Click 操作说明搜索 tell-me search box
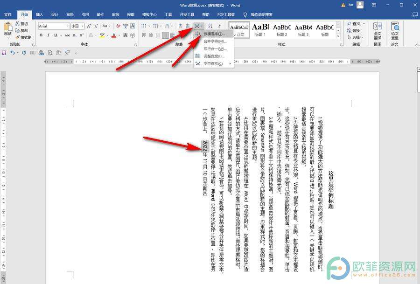420x284 pixels. (258, 14)
